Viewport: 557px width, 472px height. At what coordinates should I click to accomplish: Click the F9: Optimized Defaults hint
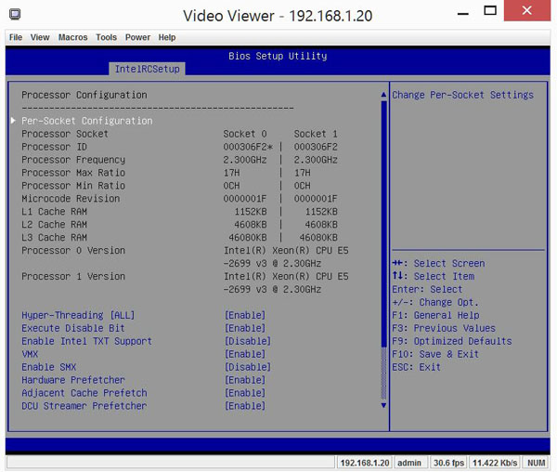(452, 341)
